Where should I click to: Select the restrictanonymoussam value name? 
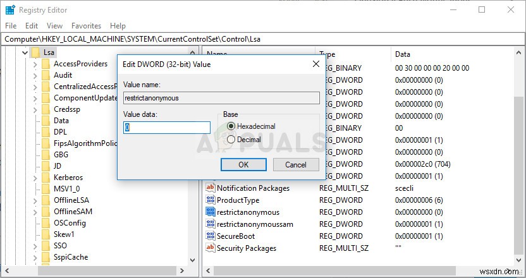[x=255, y=224]
